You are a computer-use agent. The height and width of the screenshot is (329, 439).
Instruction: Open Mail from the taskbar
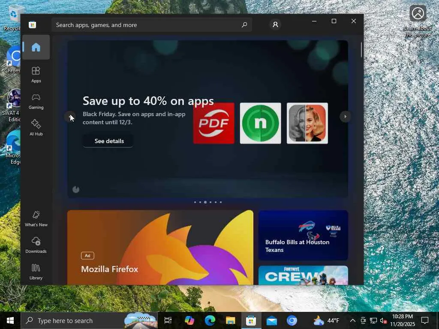coord(271,320)
